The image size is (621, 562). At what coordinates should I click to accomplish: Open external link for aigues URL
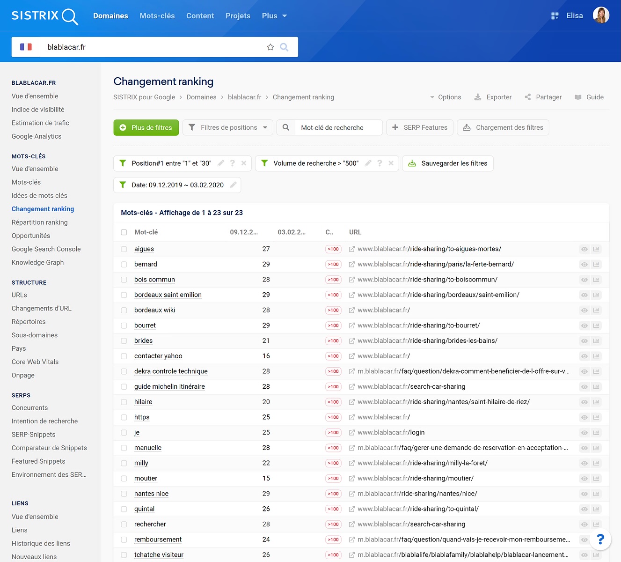352,249
